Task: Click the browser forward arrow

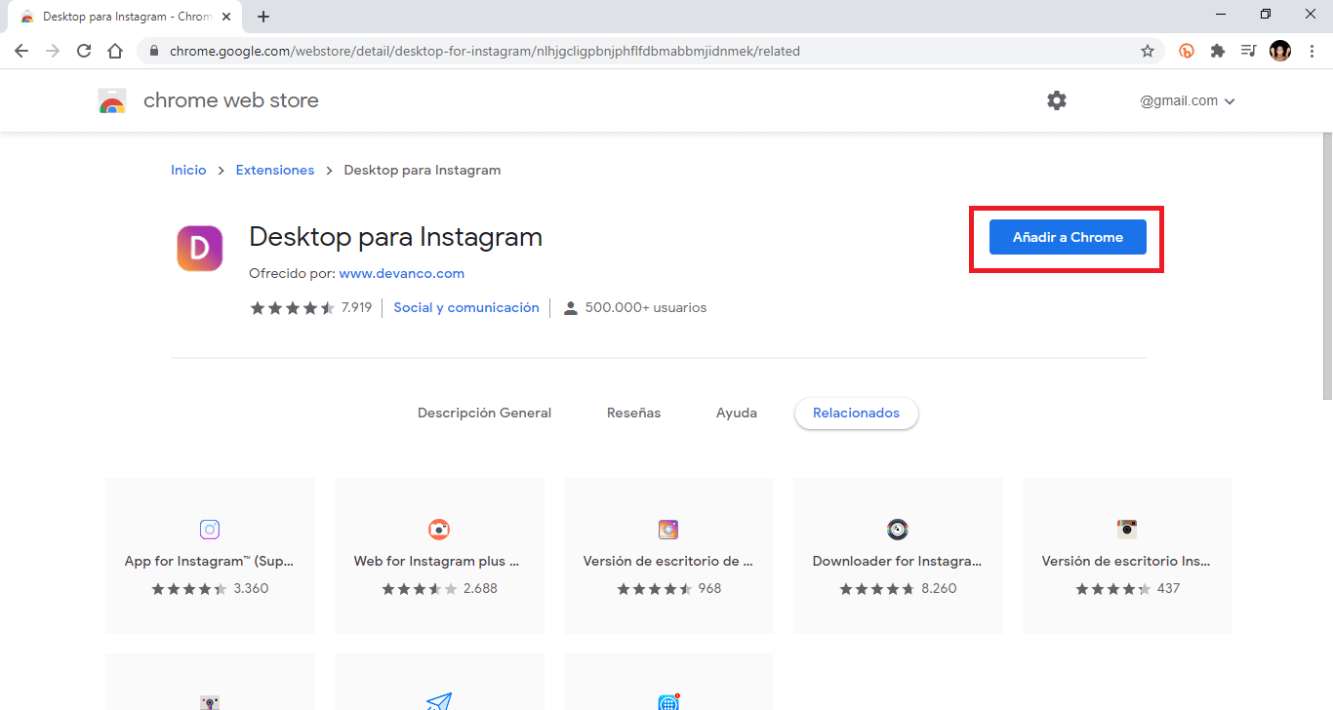Action: click(53, 51)
